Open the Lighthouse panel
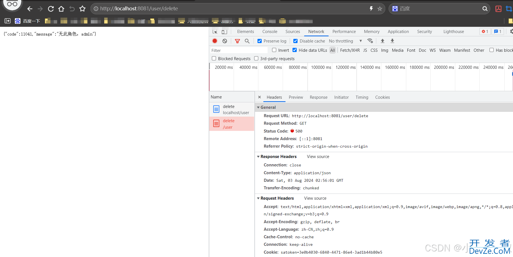513x257 pixels. pyautogui.click(x=454, y=32)
